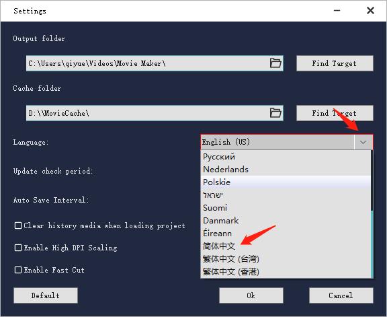Click Find Target for Output folder
This screenshot has width=387, height=317.
pyautogui.click(x=335, y=63)
